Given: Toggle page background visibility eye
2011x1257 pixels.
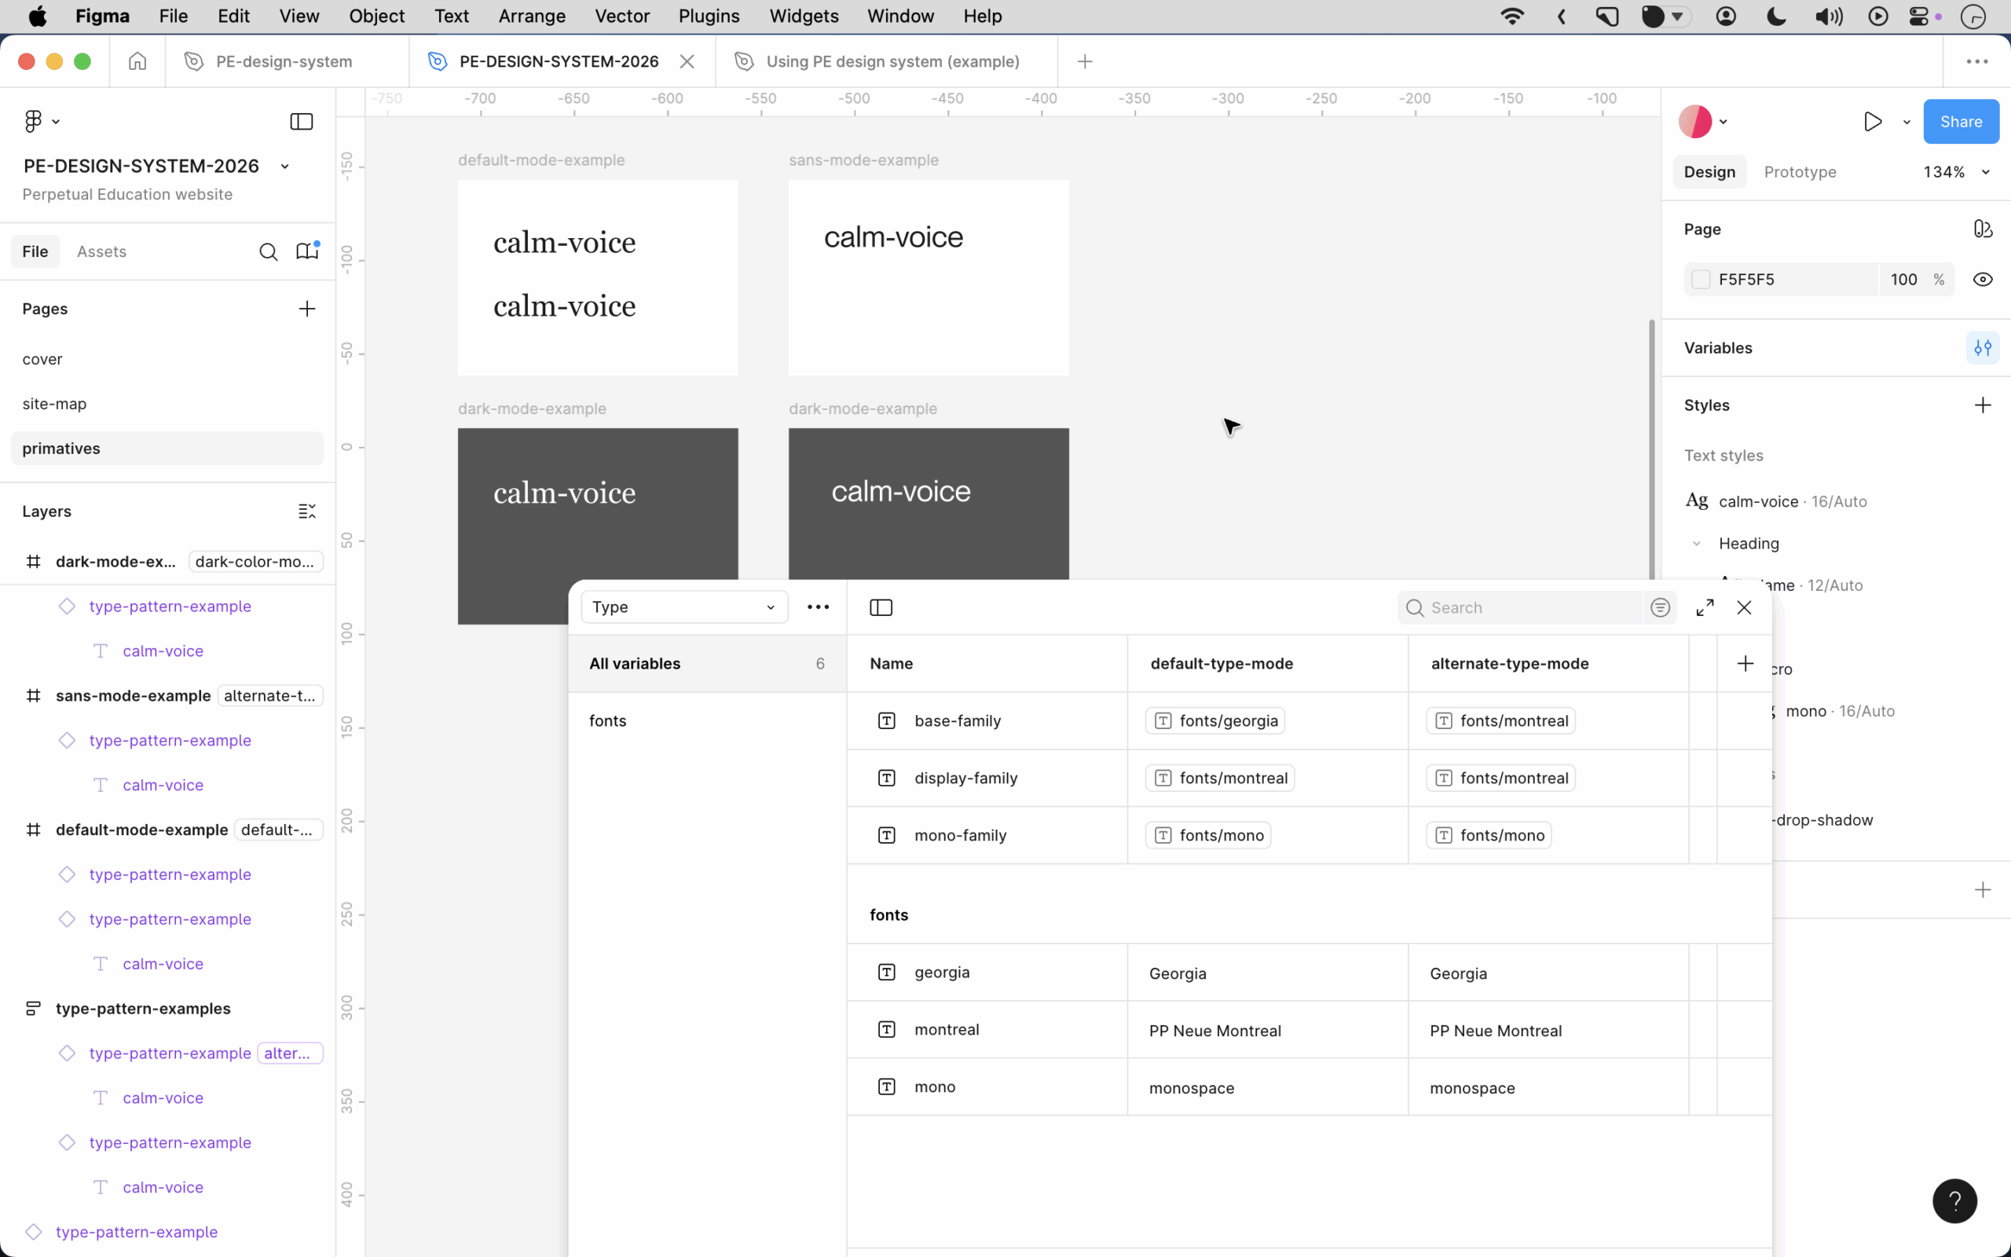Looking at the screenshot, I should click(1982, 280).
